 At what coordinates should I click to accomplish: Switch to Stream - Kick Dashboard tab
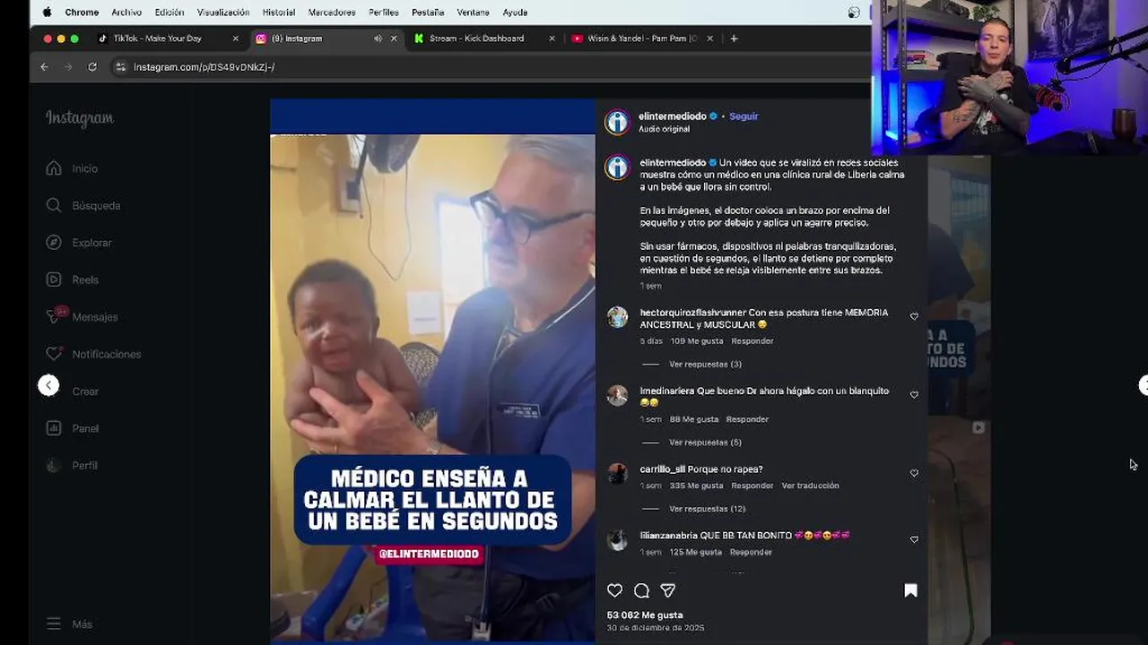click(x=484, y=39)
